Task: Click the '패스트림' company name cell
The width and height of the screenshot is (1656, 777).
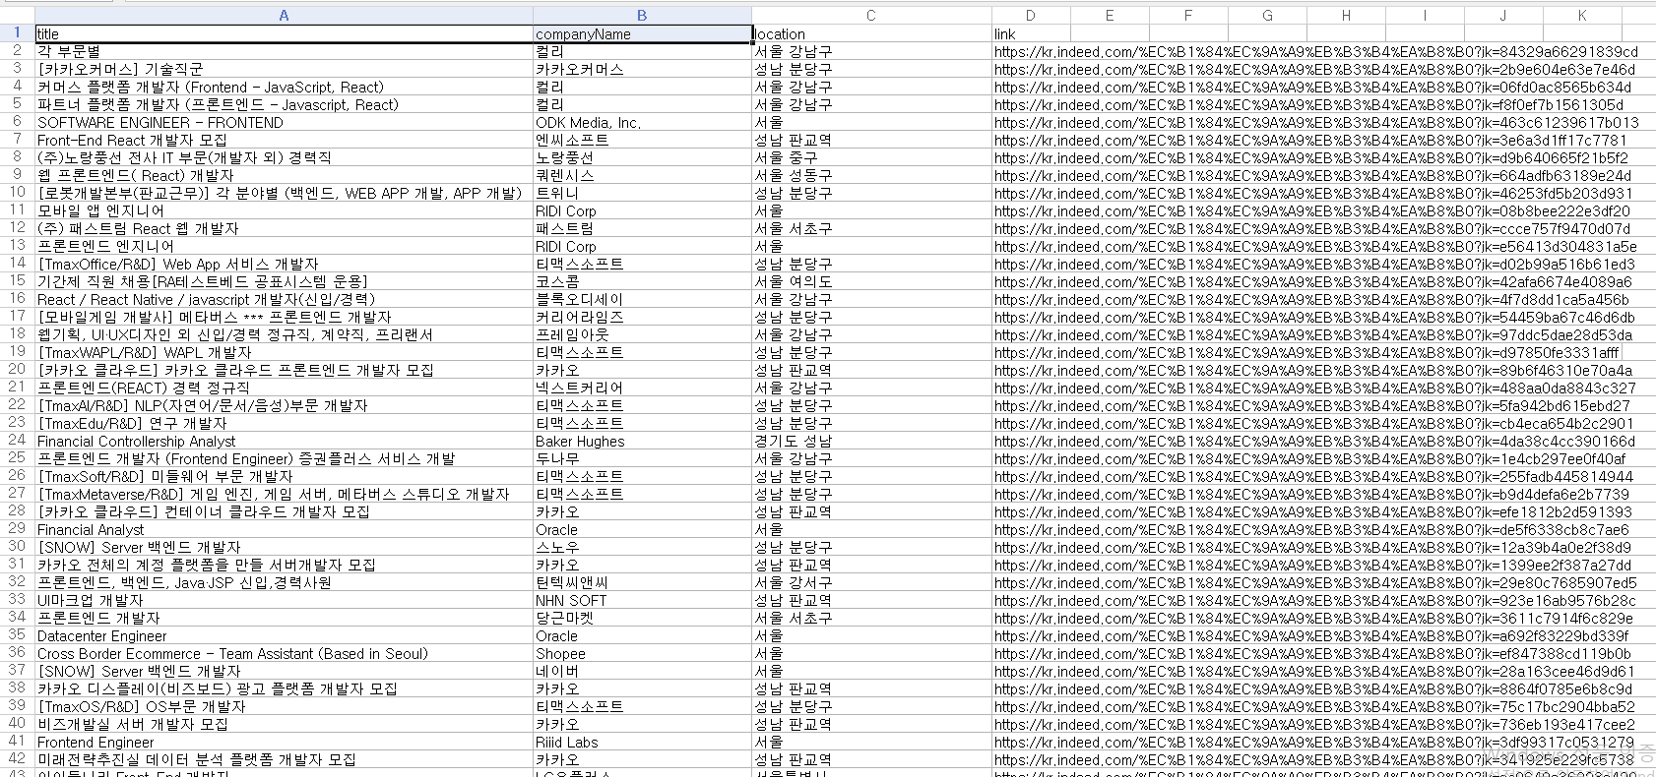Action: 642,228
